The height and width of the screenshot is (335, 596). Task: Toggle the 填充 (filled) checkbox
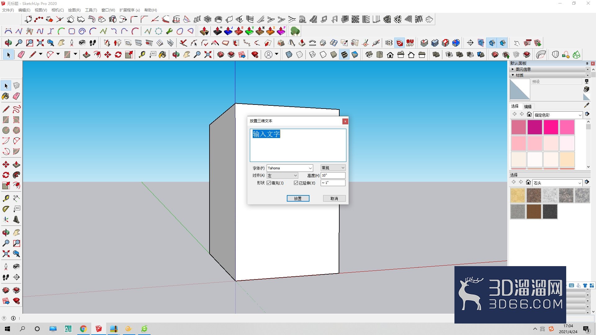pyautogui.click(x=269, y=183)
